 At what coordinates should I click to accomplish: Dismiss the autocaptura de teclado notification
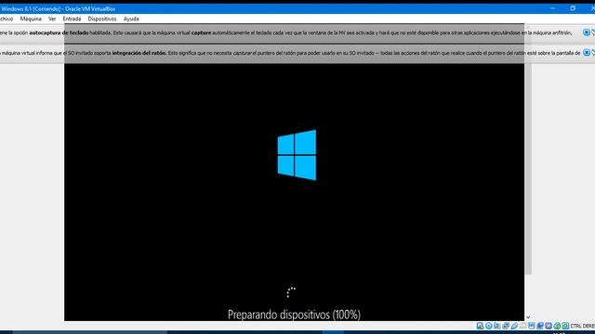(x=587, y=32)
